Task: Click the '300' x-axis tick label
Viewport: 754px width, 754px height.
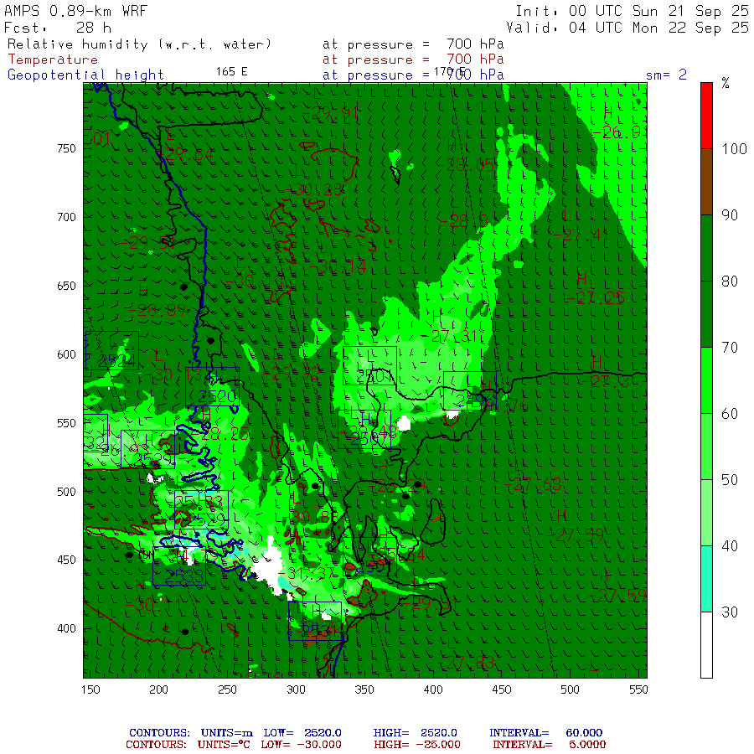Action: (x=296, y=689)
